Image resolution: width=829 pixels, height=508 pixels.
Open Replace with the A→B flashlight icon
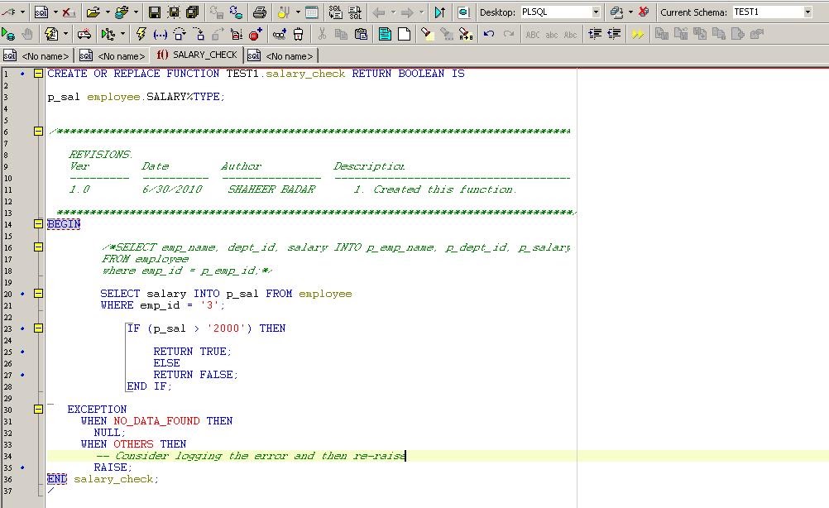coord(466,34)
